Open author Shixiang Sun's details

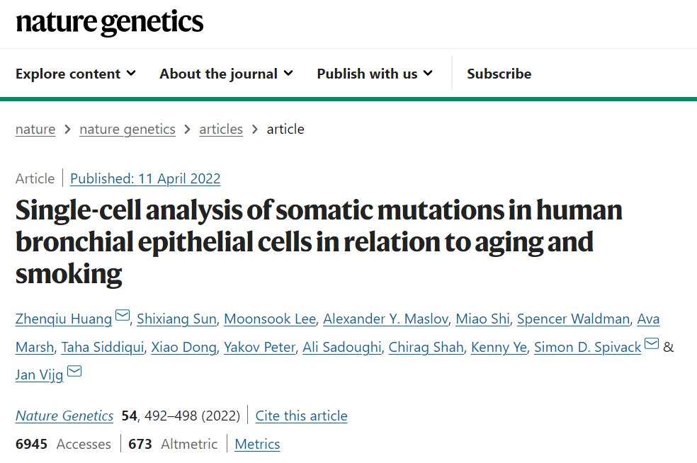pyautogui.click(x=176, y=319)
